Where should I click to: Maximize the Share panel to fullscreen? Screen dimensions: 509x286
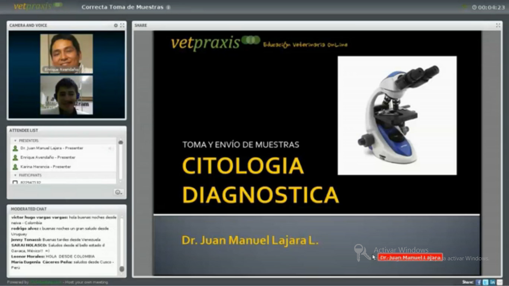point(498,25)
